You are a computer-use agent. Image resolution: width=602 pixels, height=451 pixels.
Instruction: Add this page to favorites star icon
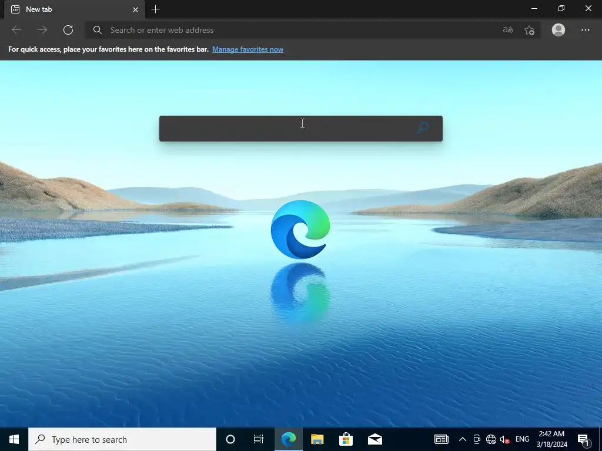[530, 30]
